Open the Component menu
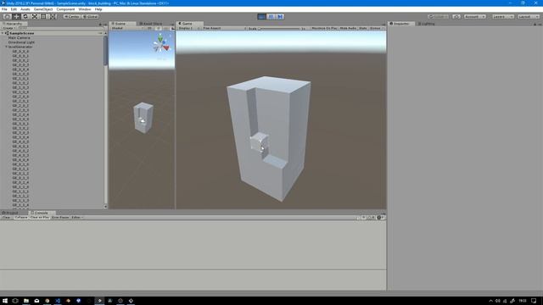 [x=65, y=9]
